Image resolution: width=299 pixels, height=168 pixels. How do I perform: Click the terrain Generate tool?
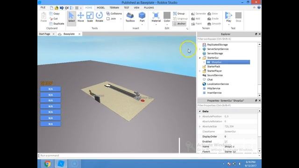point(198,14)
